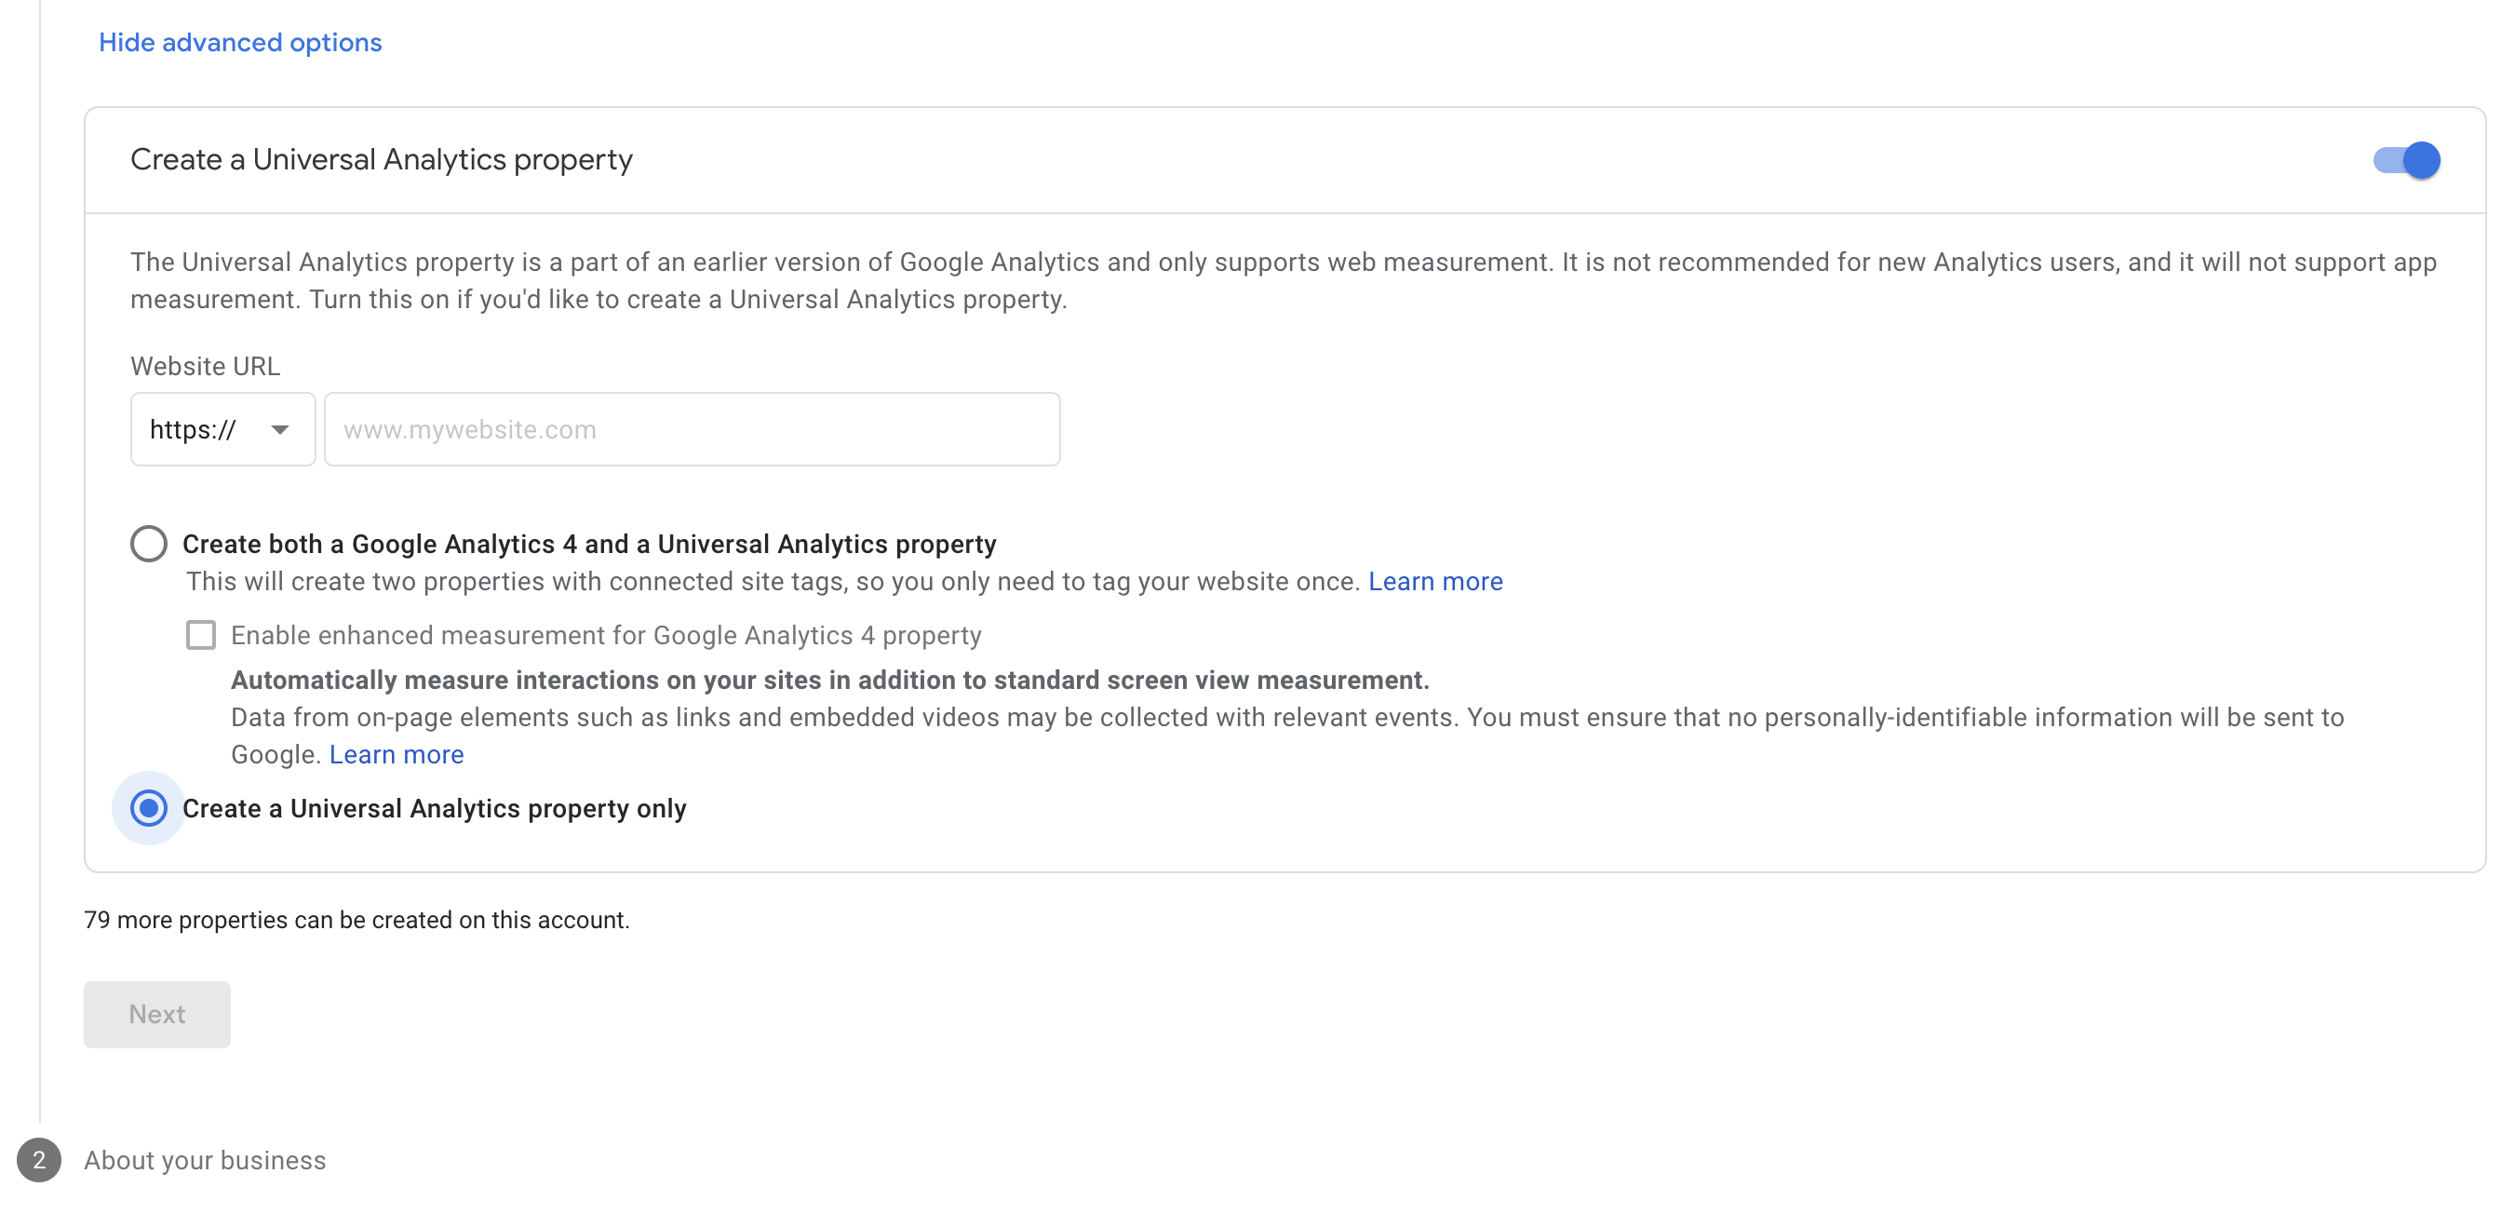Open "Learn more" about connected site tags
This screenshot has width=2515, height=1214.
tap(1436, 581)
